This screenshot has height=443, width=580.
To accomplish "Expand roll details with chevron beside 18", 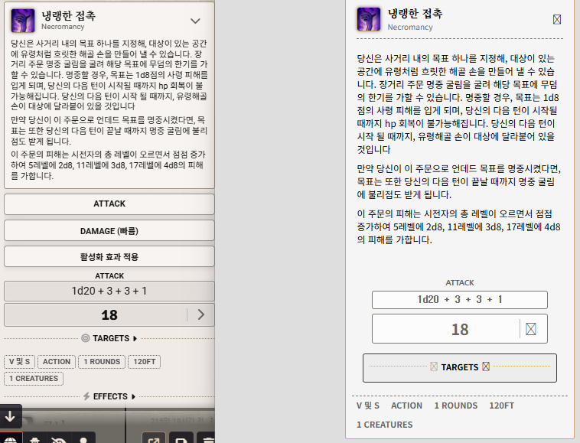I will 200,314.
